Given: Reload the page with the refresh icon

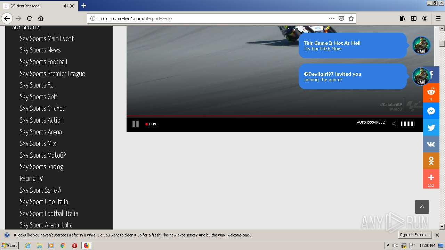Looking at the screenshot, I should tap(30, 18).
